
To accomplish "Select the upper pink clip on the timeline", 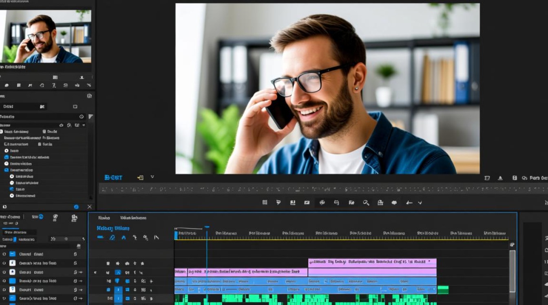I will pyautogui.click(x=372, y=262).
